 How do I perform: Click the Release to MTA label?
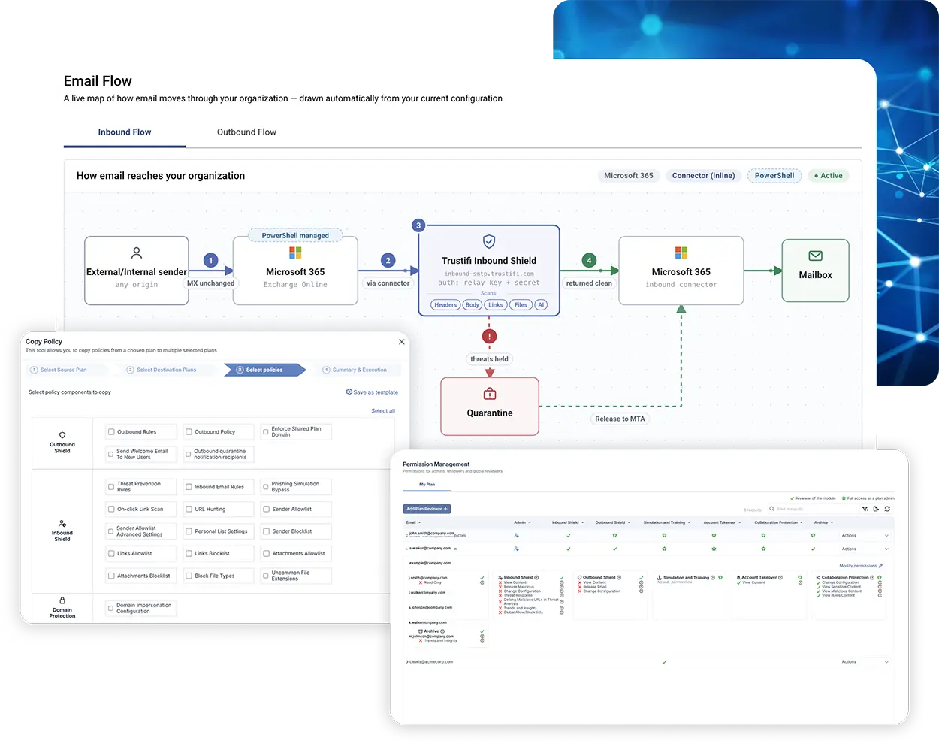tap(620, 419)
